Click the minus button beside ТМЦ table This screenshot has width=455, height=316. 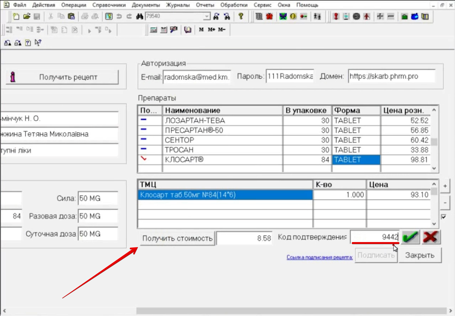(x=445, y=203)
